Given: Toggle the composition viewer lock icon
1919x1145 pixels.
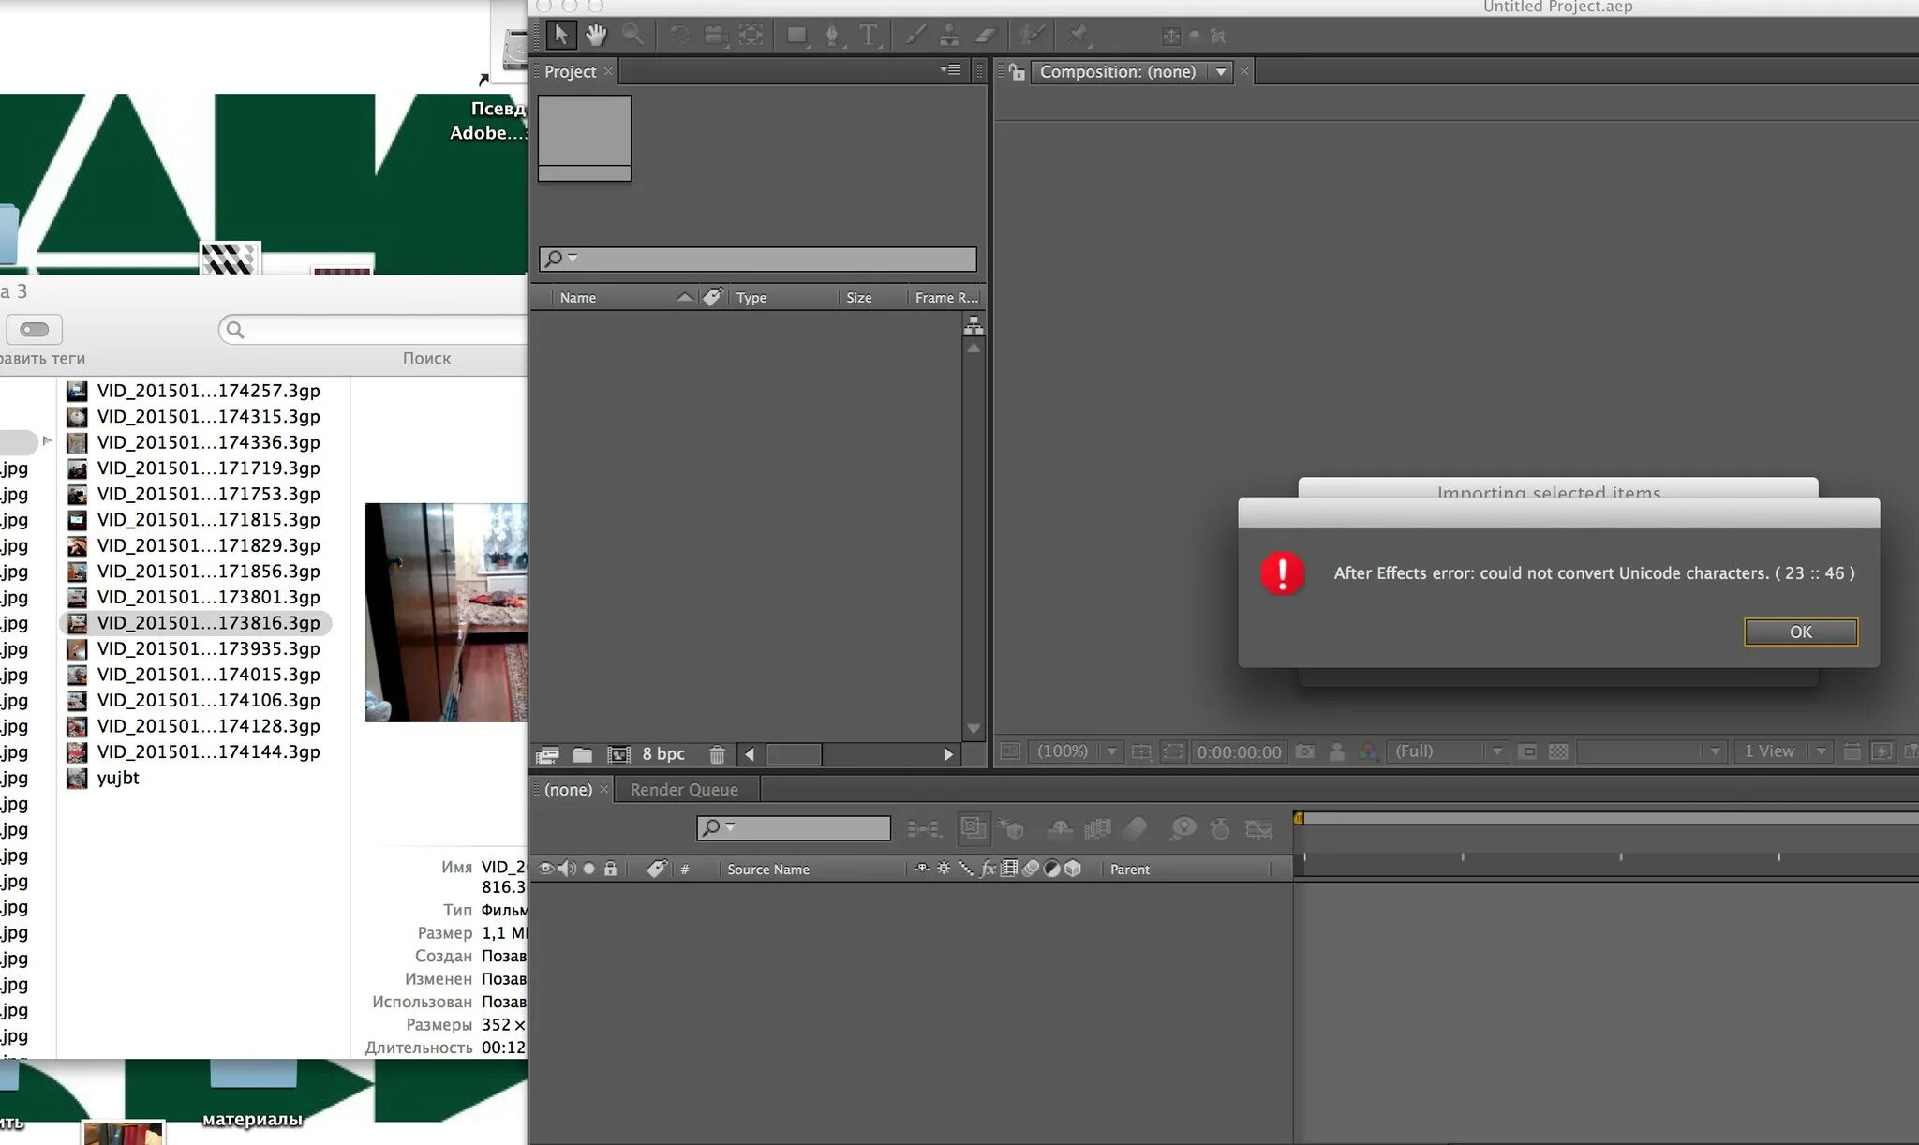Looking at the screenshot, I should coord(1017,72).
